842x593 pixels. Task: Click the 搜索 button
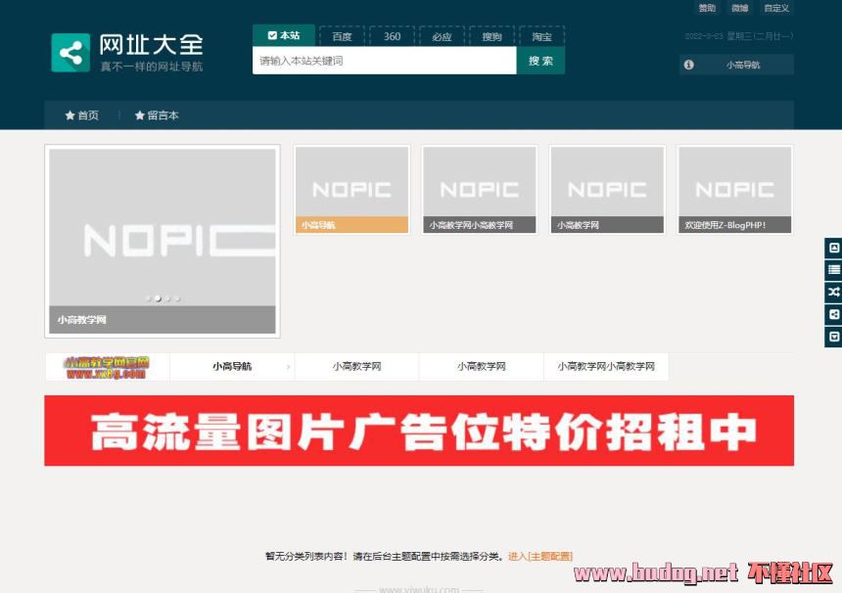[x=540, y=61]
